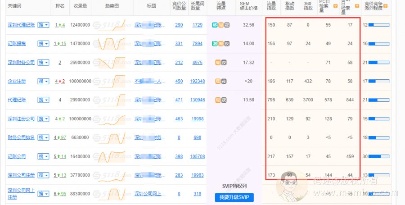Viewport: 405px width, 205px height.
Task: Click 夜 badge in 企业注册 row
Action: tap(224, 82)
